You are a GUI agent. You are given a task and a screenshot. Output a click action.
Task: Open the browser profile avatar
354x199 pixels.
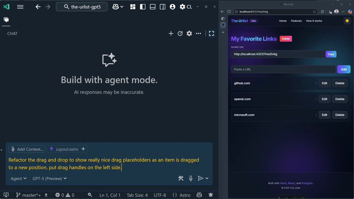coord(337,11)
